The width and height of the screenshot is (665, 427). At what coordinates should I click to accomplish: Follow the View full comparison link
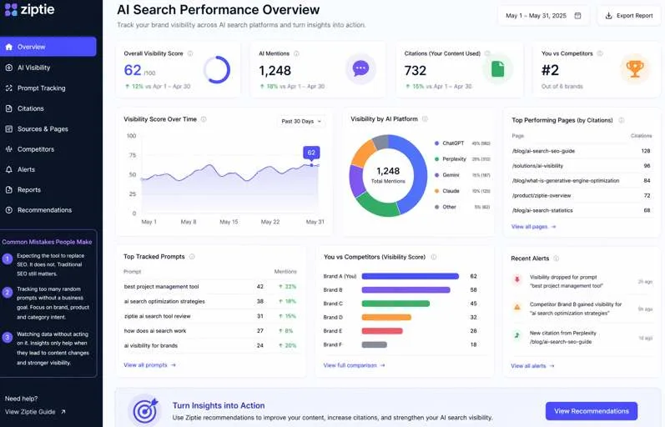[x=354, y=365]
